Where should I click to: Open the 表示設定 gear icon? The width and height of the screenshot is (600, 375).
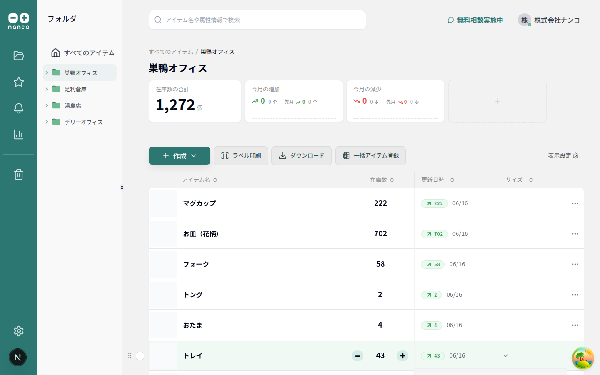[x=577, y=156]
